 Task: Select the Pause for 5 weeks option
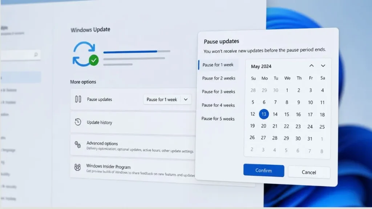(x=218, y=119)
